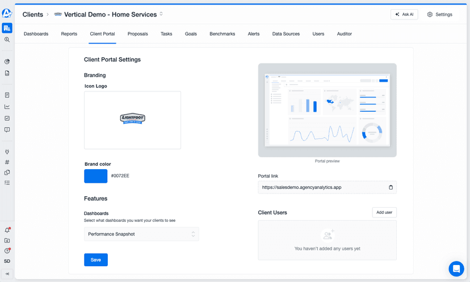This screenshot has height=282, width=470.
Task: Click the AgencyAnalytics logo icon
Action: pos(7,13)
